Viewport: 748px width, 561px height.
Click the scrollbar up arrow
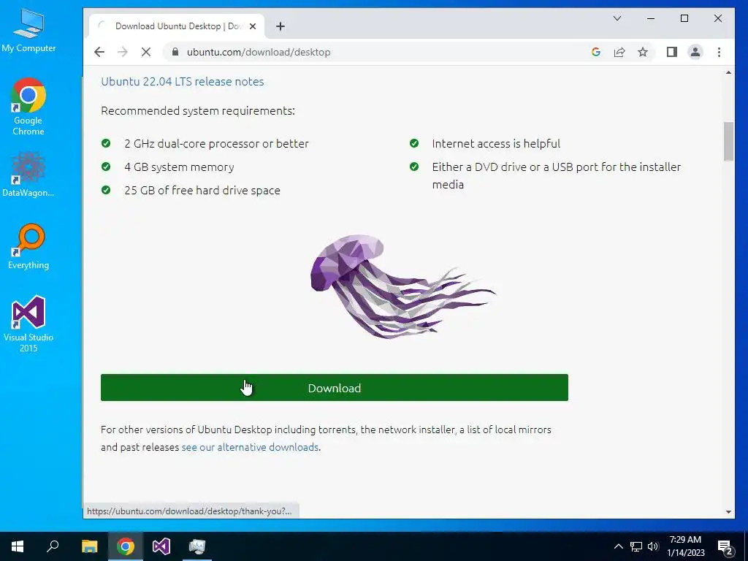tap(728, 72)
